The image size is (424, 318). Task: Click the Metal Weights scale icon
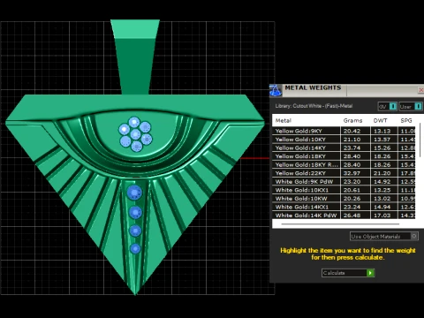coord(276,90)
